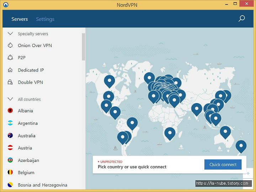Click the map zoom-in plus button

[248, 174]
